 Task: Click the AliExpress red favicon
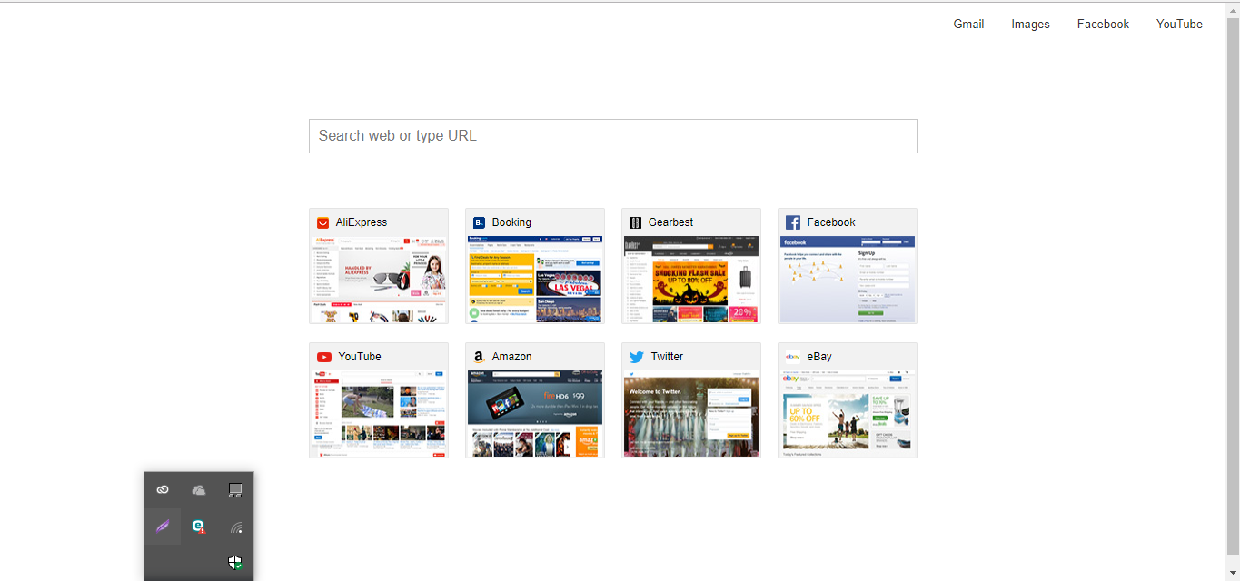[x=322, y=222]
